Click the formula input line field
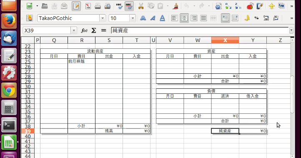Screen dimensions: 301x158 (x=200, y=30)
